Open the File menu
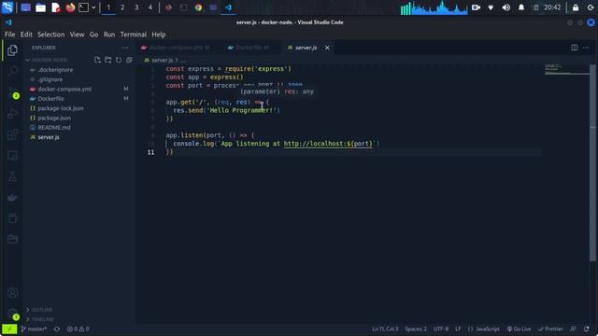Screen dimensions: 598x336 point(10,35)
